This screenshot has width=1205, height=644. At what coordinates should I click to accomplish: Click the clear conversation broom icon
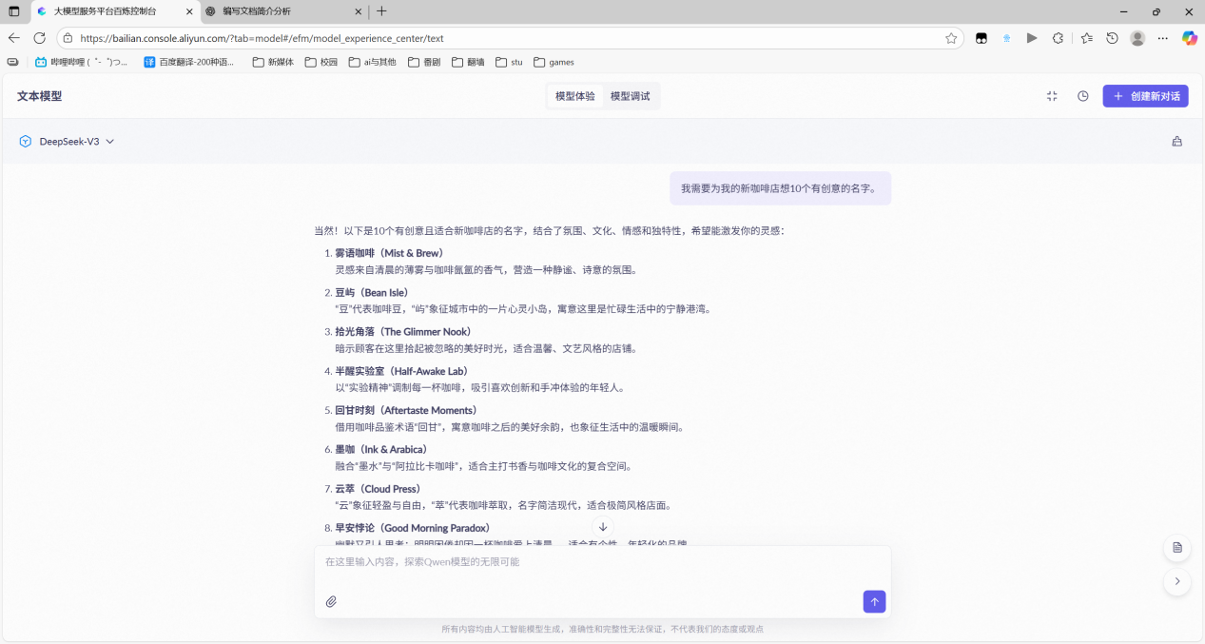tap(1176, 142)
